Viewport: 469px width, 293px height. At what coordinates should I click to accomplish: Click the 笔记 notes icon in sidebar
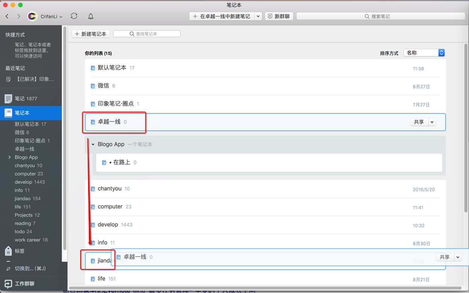[x=8, y=98]
